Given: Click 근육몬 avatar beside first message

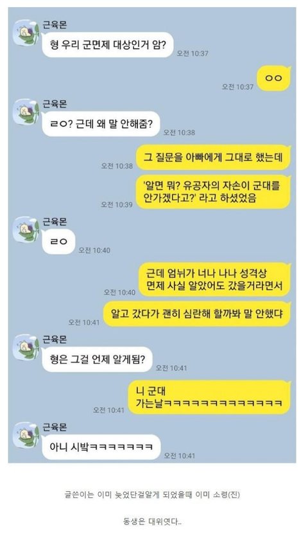Looking at the screenshot, I should [x=26, y=33].
